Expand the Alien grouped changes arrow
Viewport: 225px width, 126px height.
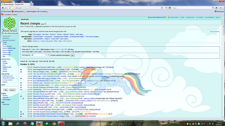(x=21, y=72)
